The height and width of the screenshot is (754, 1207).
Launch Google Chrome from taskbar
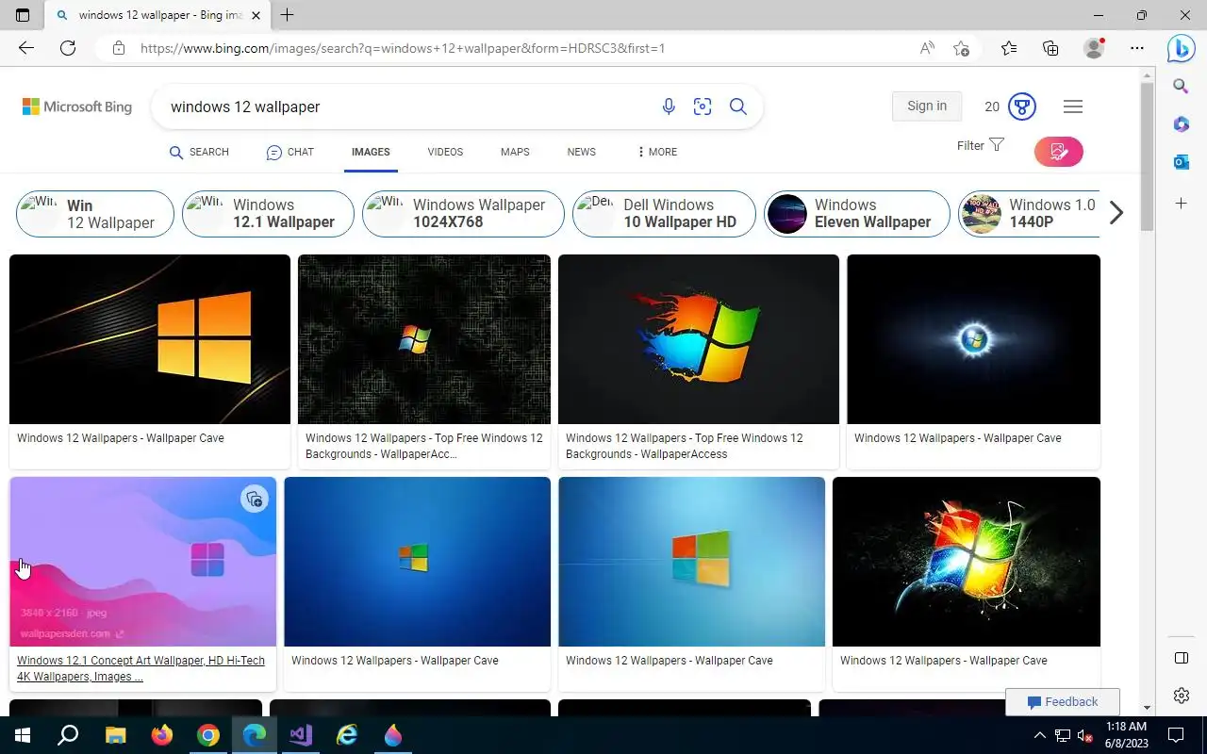click(208, 735)
